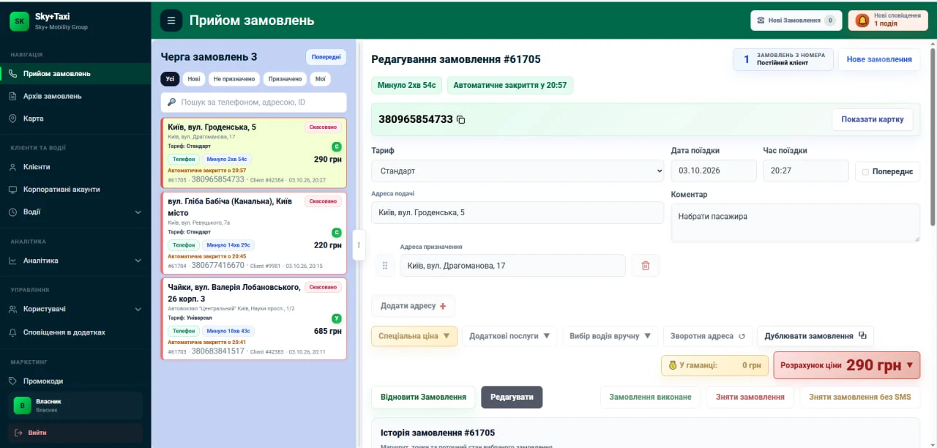Click the order search field

coord(253,102)
